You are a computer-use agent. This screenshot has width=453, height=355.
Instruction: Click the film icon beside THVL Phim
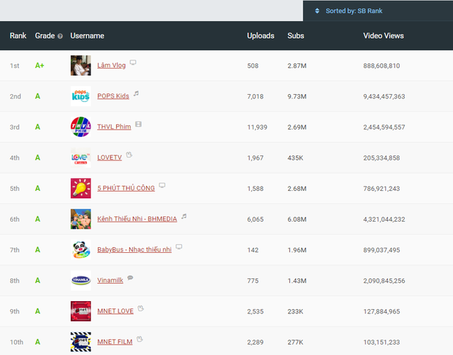[138, 125]
